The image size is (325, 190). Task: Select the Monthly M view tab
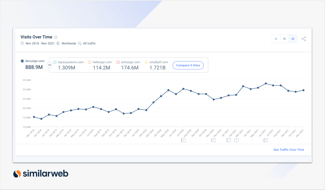293,39
